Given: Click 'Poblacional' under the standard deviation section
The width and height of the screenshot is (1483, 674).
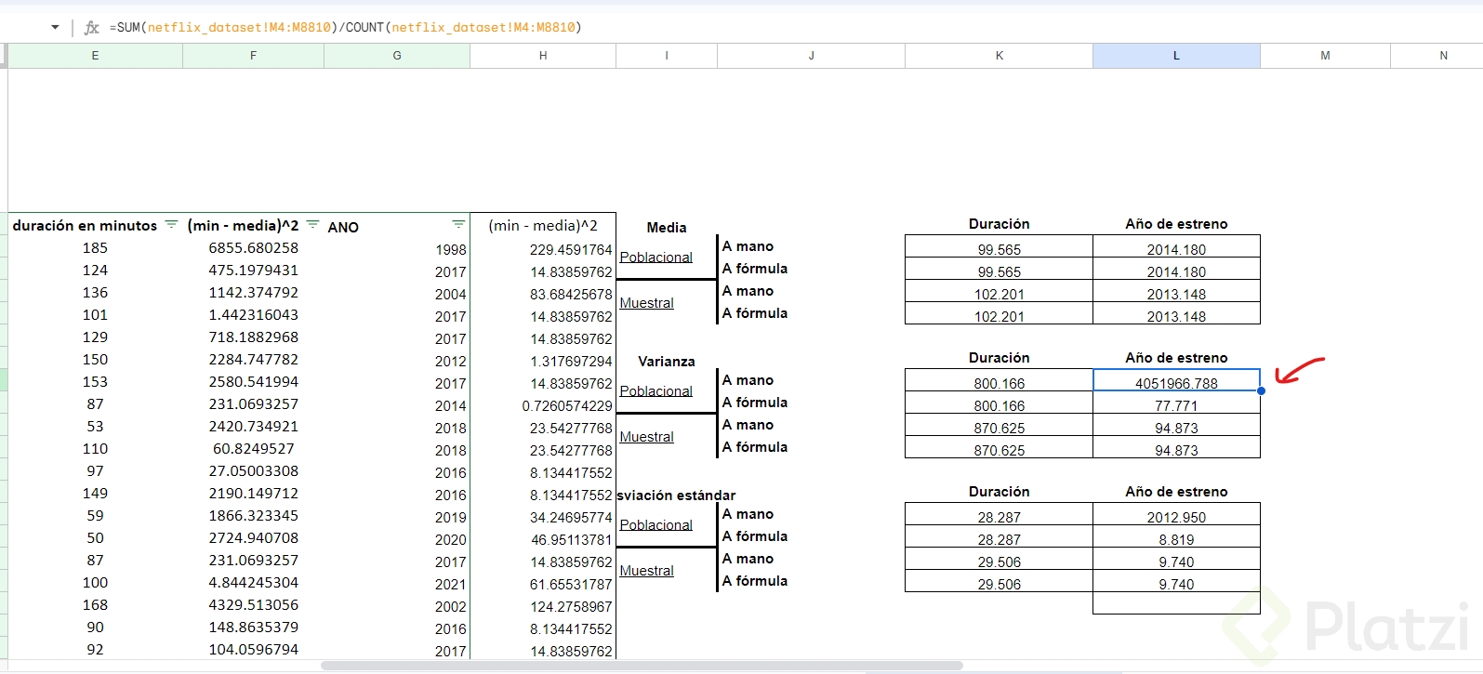Looking at the screenshot, I should [x=656, y=525].
